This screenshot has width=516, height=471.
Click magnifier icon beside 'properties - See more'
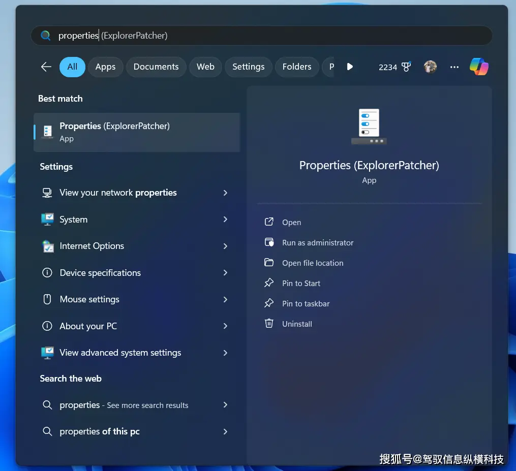click(x=47, y=405)
